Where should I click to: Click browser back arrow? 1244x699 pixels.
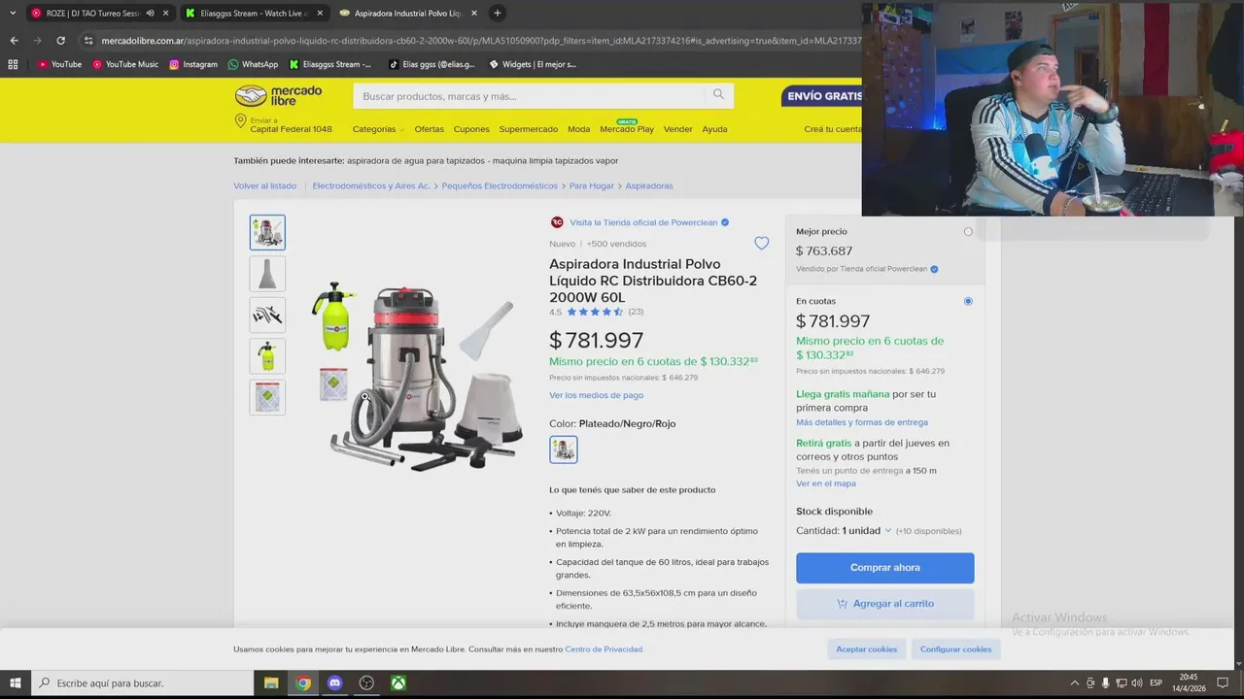click(14, 41)
